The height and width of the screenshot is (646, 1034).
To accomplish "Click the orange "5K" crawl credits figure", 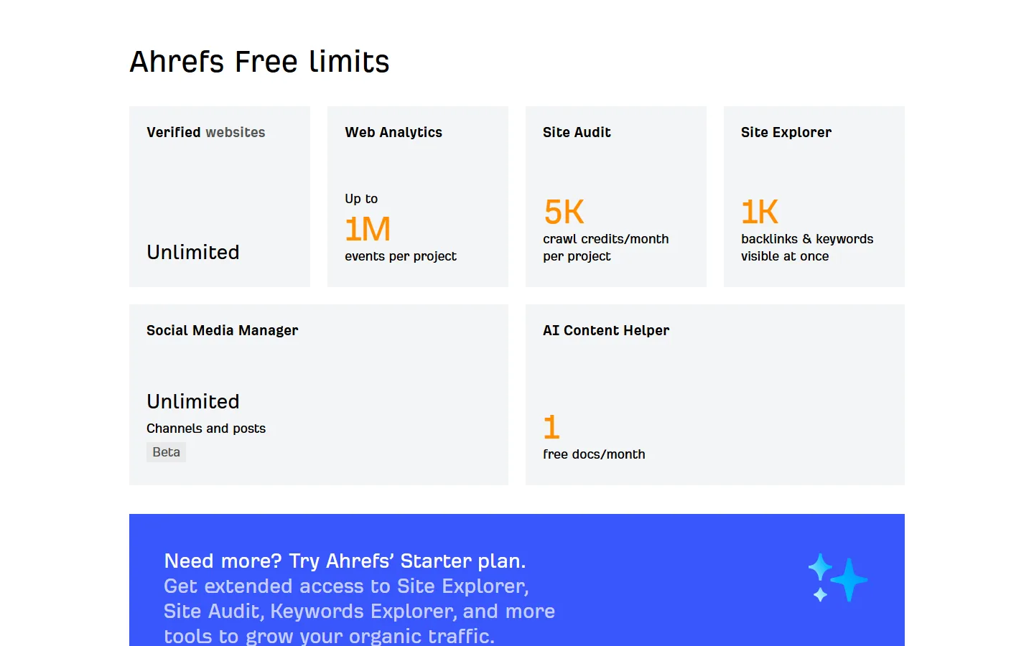I will (564, 212).
